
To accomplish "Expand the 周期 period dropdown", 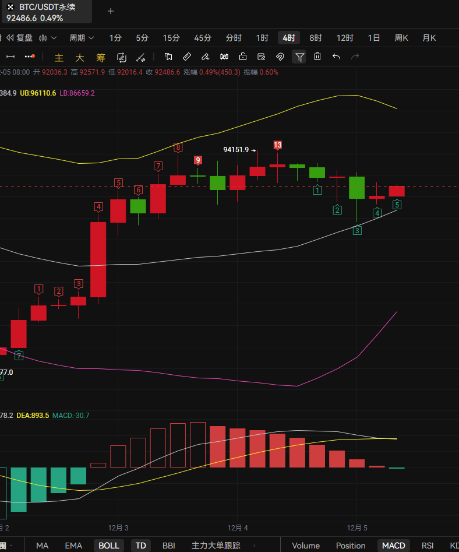I will (x=82, y=38).
